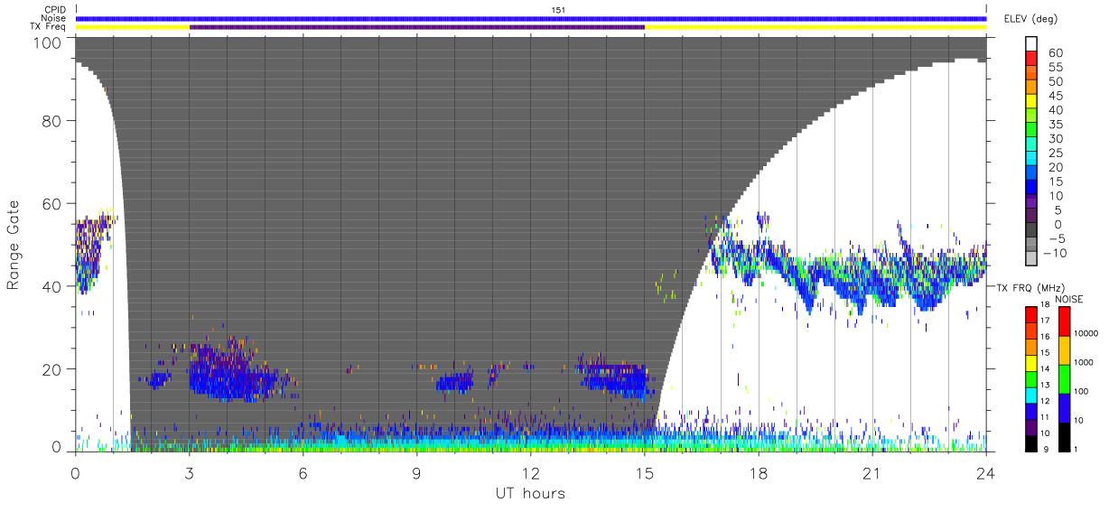Screen dimensions: 1109x512
Task: Click the TX FRQ (MHz) legend title
Action: 1029,287
